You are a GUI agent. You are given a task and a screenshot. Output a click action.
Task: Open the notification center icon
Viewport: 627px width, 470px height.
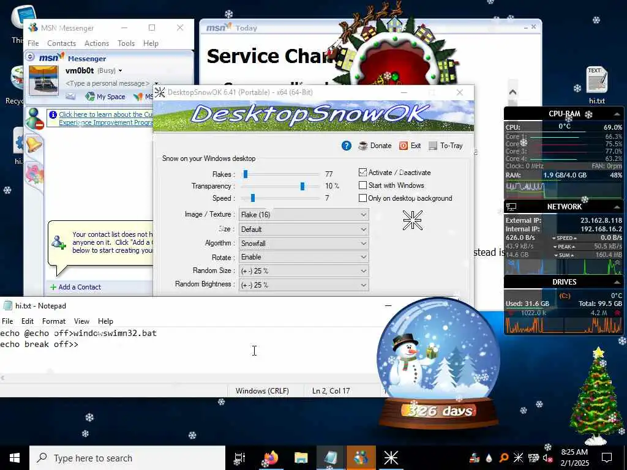click(607, 458)
